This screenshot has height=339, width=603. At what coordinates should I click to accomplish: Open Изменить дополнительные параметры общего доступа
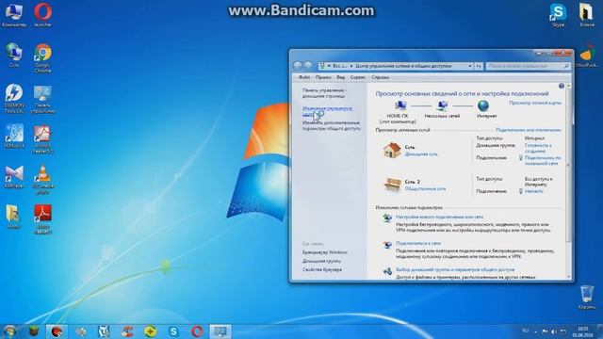[332, 125]
